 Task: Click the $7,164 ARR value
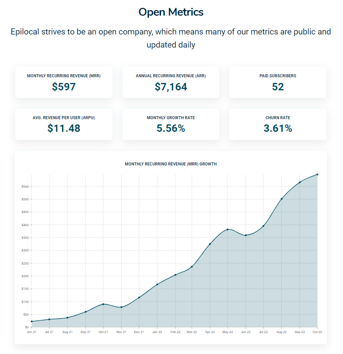171,87
